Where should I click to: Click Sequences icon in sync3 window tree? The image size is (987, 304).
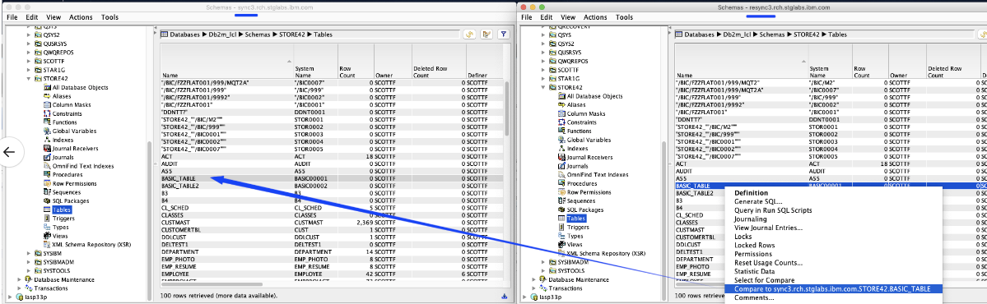(x=47, y=192)
